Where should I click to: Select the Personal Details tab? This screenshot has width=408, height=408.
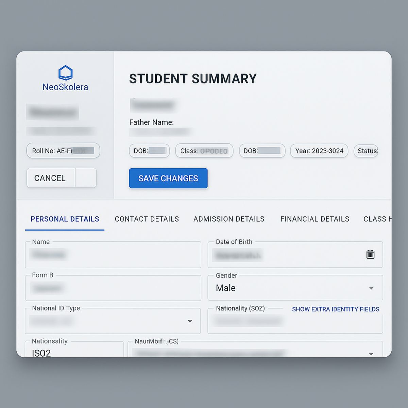65,219
